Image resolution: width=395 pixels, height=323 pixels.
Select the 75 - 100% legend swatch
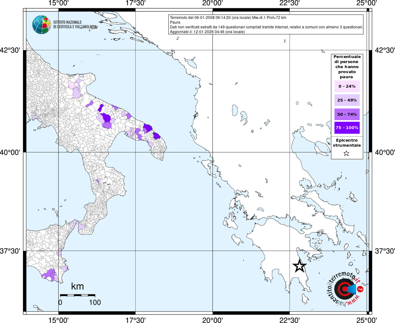pyautogui.click(x=347, y=128)
